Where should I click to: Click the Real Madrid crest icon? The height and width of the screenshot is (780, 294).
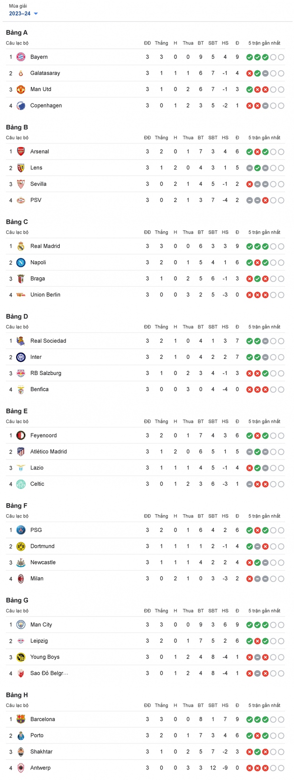(21, 246)
